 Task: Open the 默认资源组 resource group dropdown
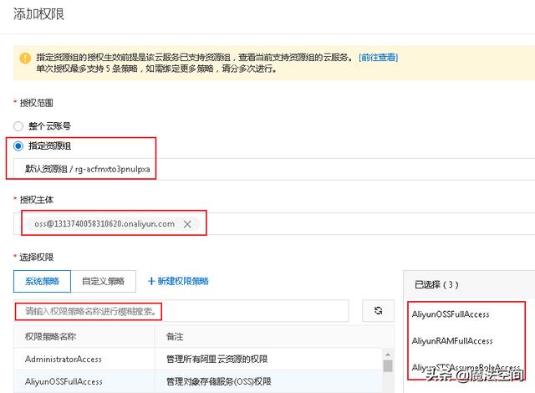tap(274, 169)
